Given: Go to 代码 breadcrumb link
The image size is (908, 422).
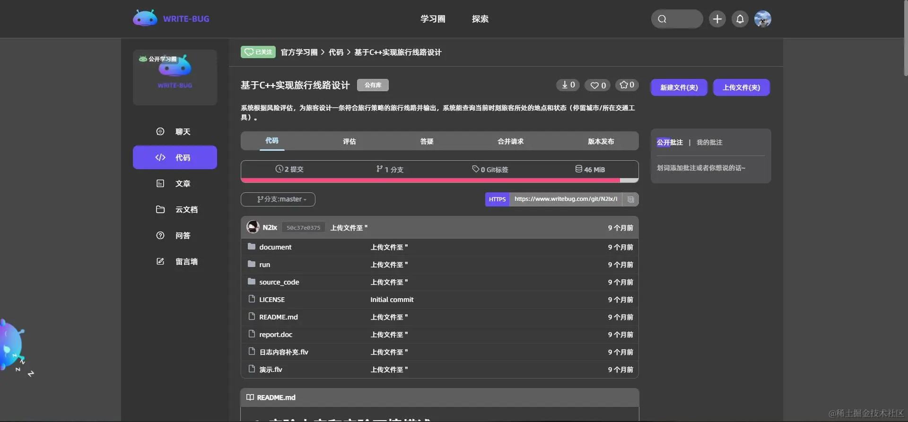Looking at the screenshot, I should coord(336,52).
